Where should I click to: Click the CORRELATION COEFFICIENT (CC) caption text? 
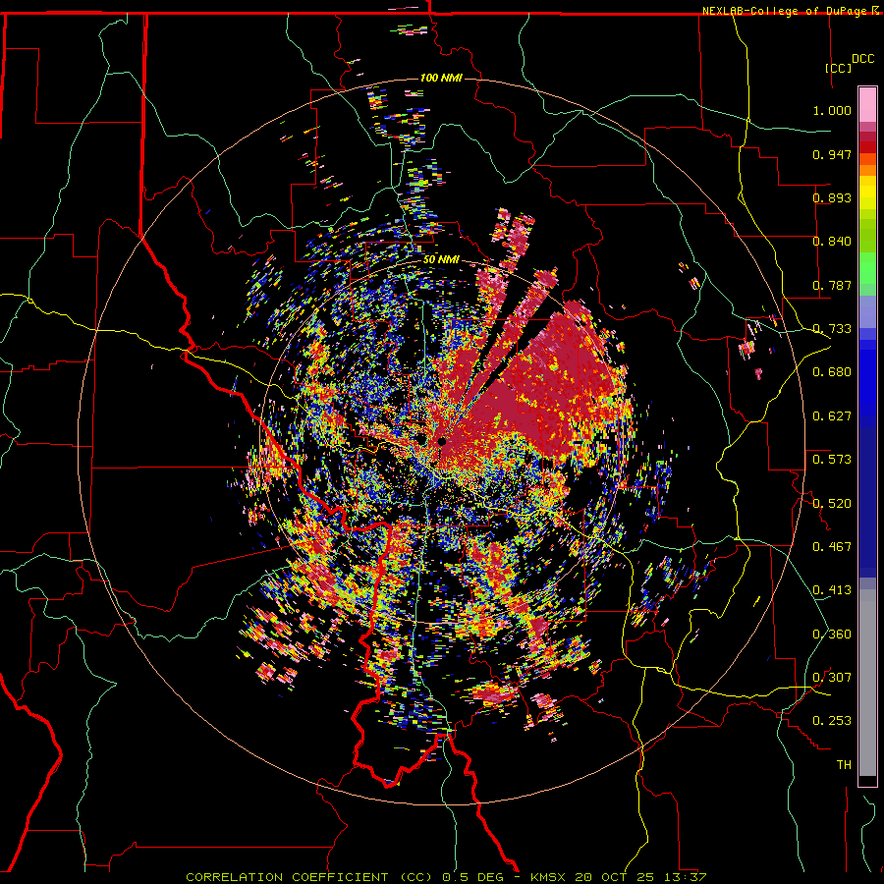[309, 877]
